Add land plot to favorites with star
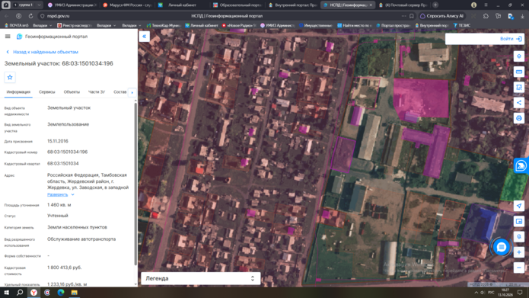This screenshot has width=529, height=298. 10,78
